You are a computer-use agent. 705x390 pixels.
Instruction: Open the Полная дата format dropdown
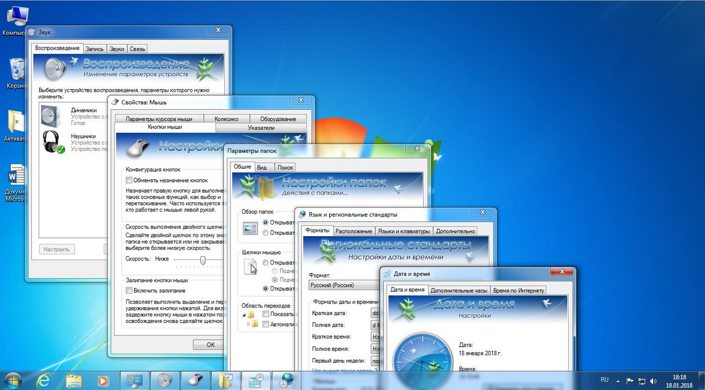tap(375, 325)
